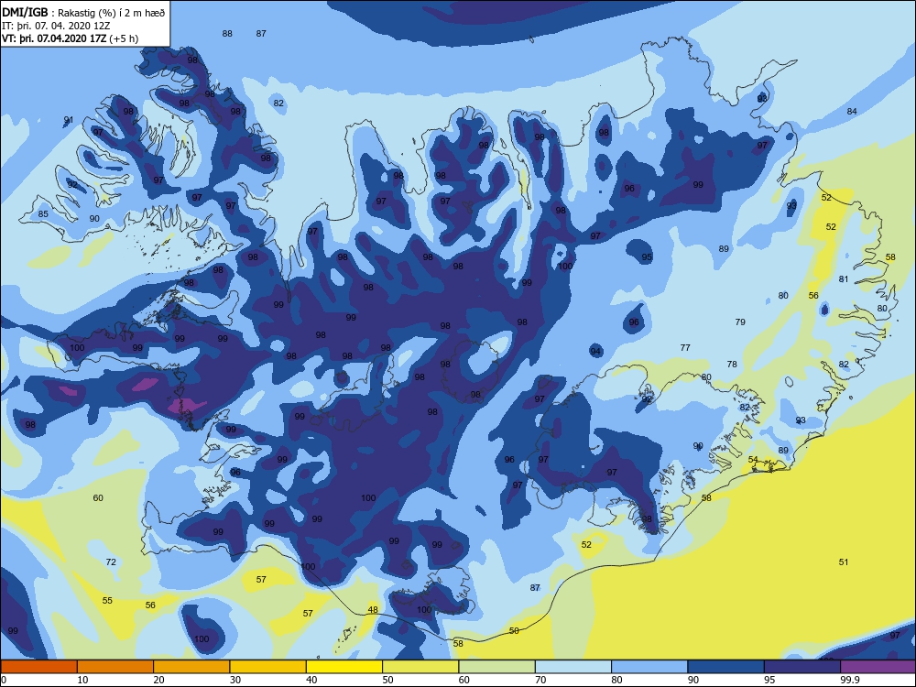
Task: Click the legend scale label '70'
Action: coord(541,680)
